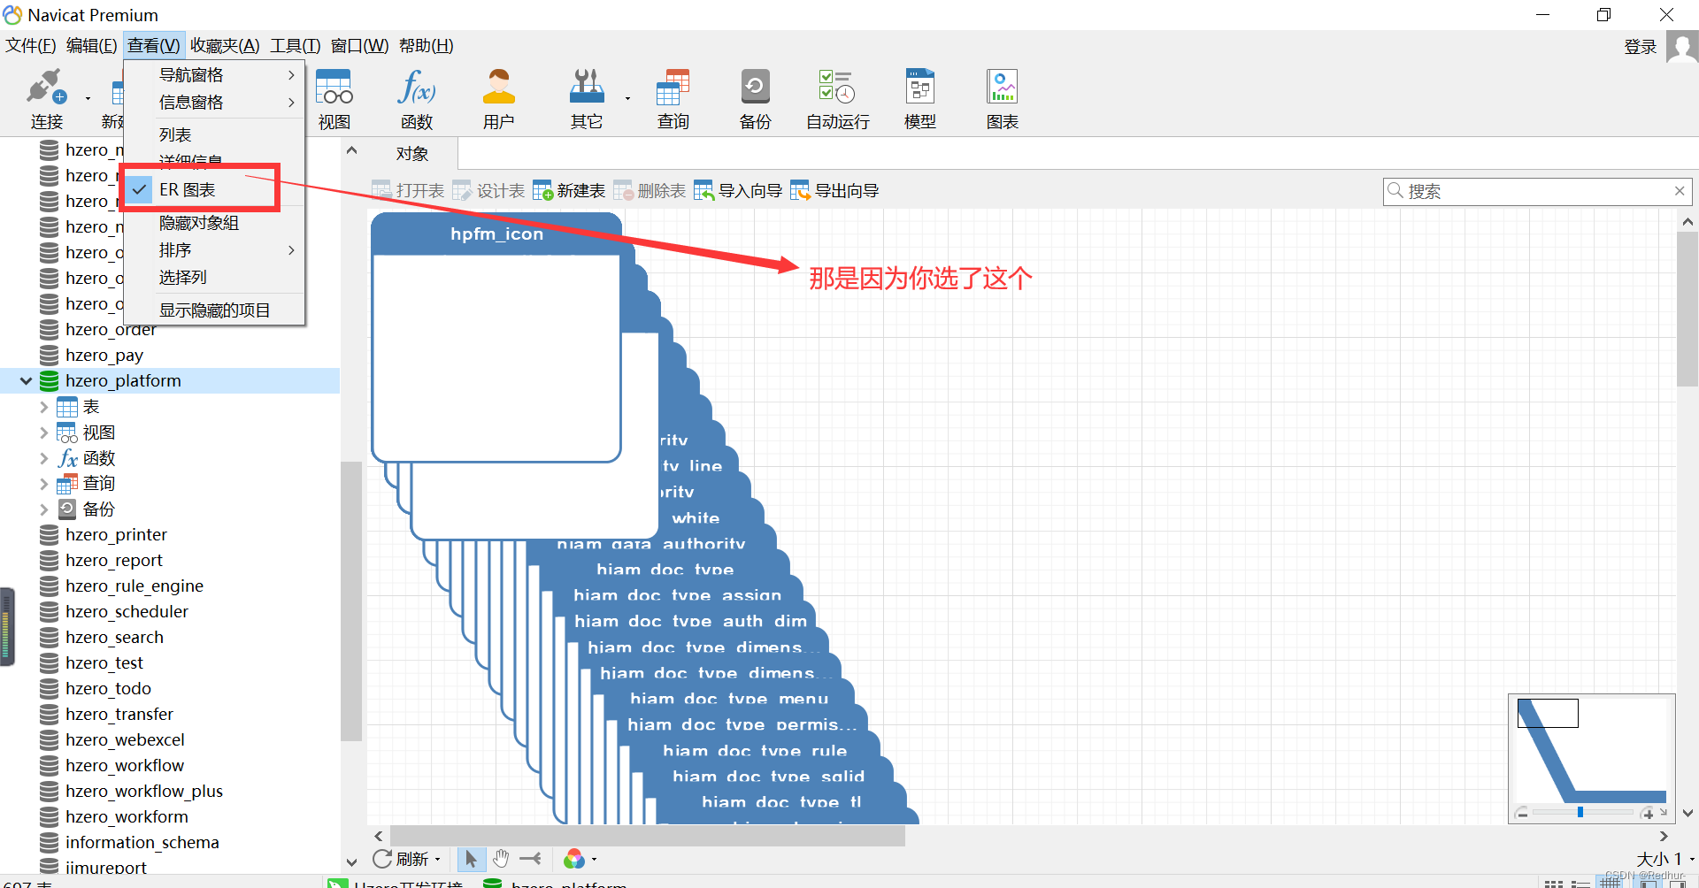This screenshot has width=1699, height=888.
Task: Click the search field 搜索
Action: (x=1536, y=191)
